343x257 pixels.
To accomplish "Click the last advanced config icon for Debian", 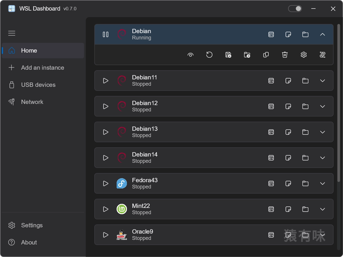I will pos(322,55).
